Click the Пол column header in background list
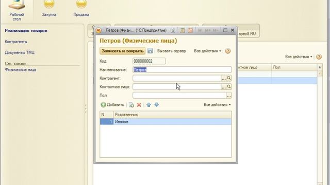The image size is (330, 185). coord(294,67)
